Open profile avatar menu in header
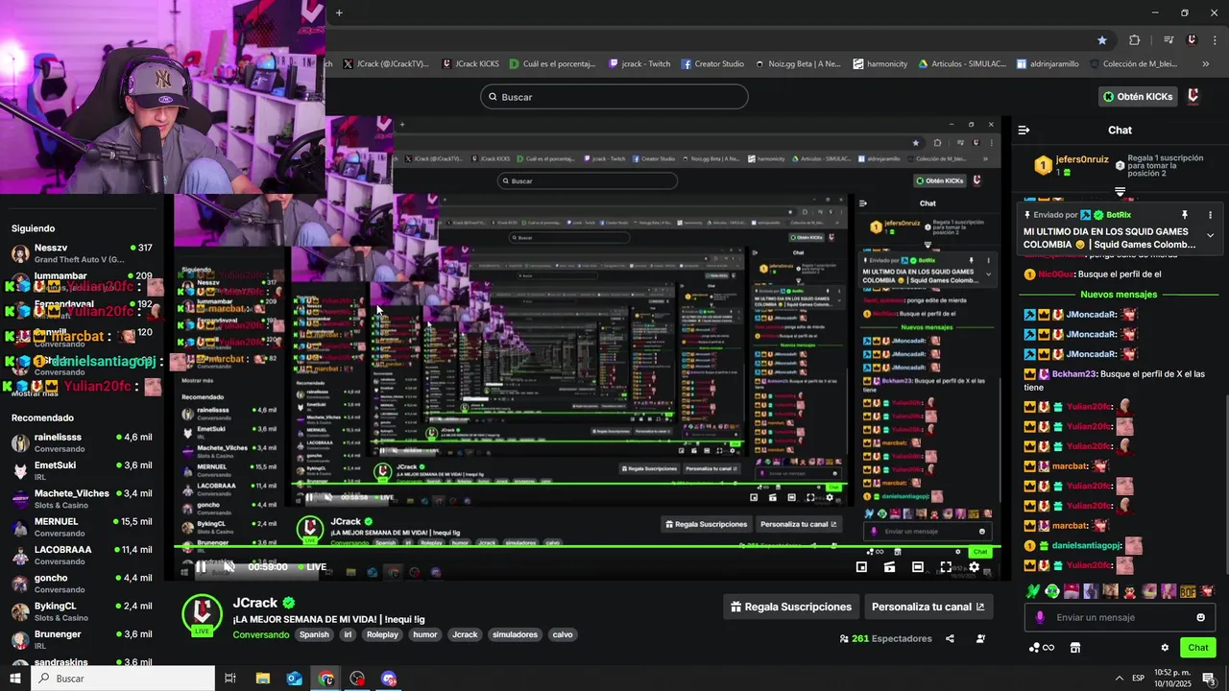 coord(1193,96)
